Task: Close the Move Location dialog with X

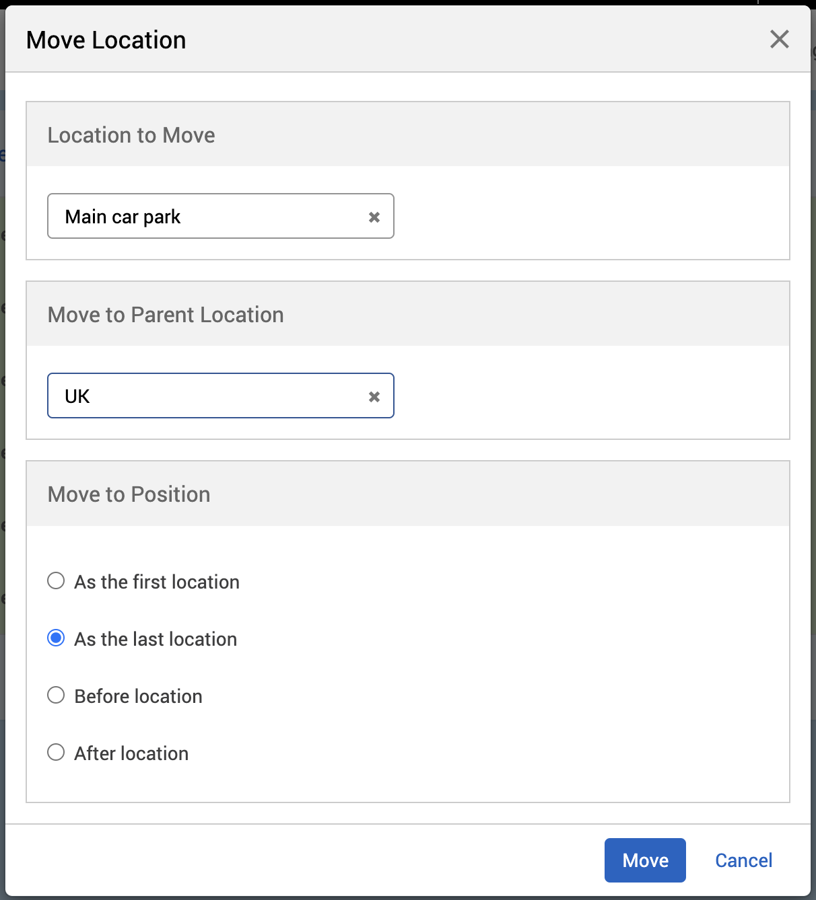Action: click(779, 39)
